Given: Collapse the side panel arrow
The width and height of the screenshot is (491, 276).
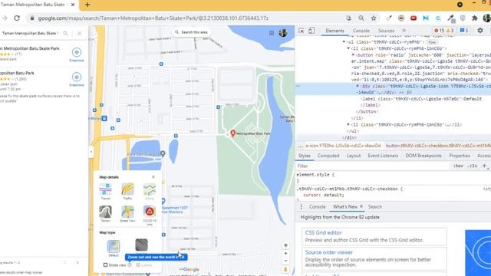Looking at the screenshot, I should (x=91, y=152).
